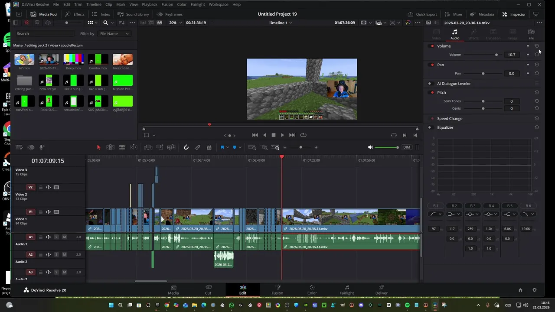Open the Cut page
The image size is (555, 312).
pyautogui.click(x=208, y=289)
